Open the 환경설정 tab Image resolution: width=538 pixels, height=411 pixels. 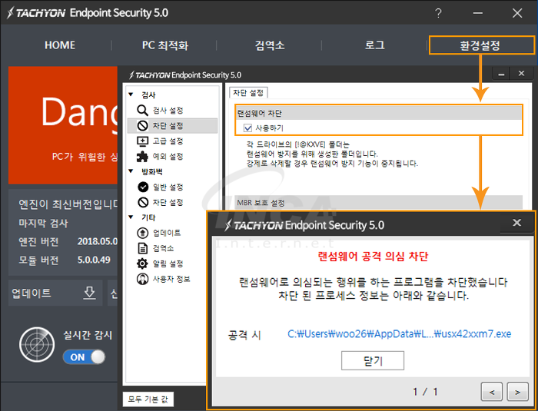click(x=480, y=45)
